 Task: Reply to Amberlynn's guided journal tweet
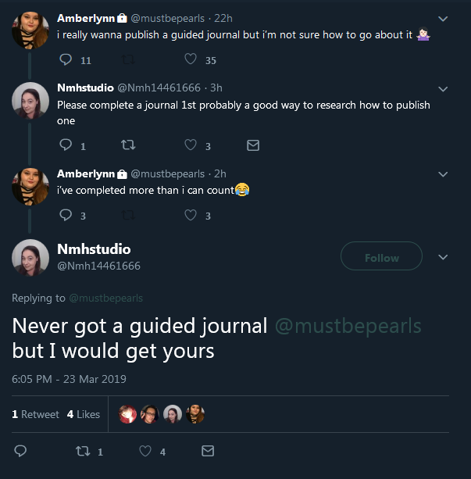[66, 59]
